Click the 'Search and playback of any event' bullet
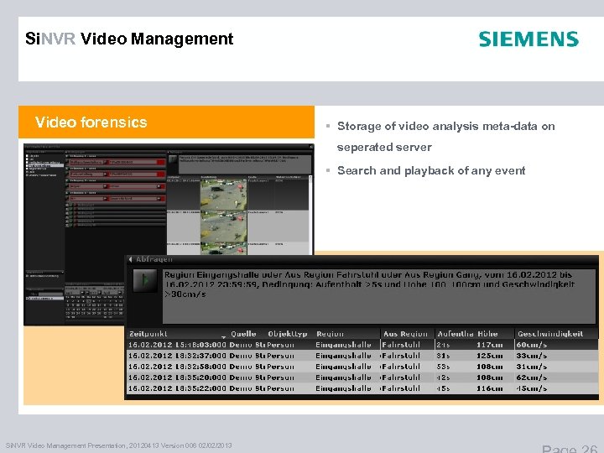Screen dimensions: 604x453 click(431, 170)
